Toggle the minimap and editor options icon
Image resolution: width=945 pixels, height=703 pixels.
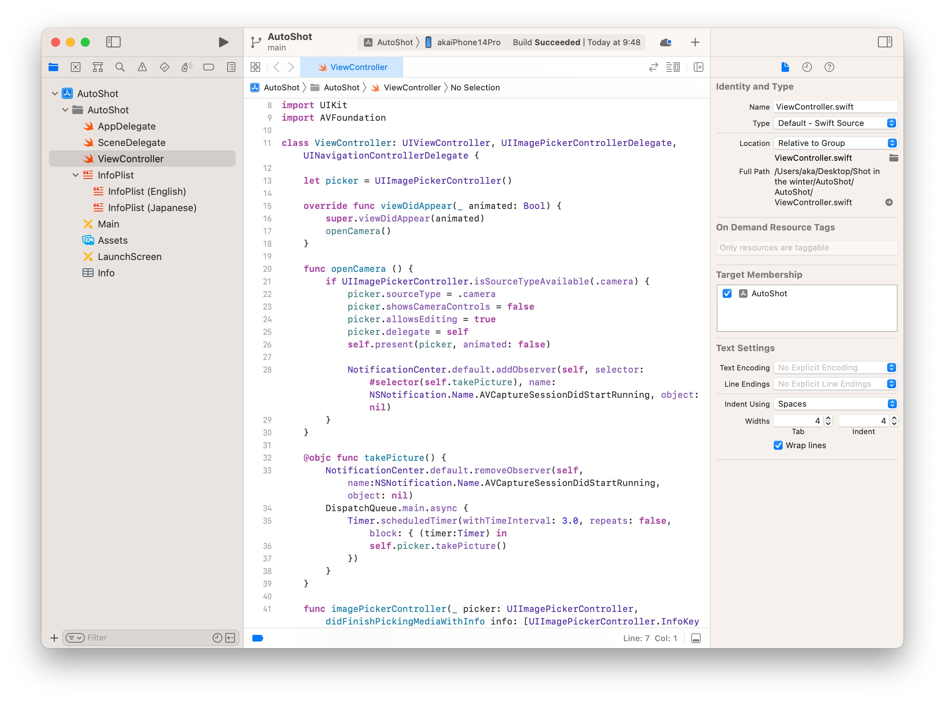tap(673, 67)
